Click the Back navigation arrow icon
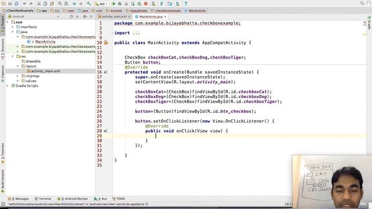The image size is (372, 209). click(74, 3)
